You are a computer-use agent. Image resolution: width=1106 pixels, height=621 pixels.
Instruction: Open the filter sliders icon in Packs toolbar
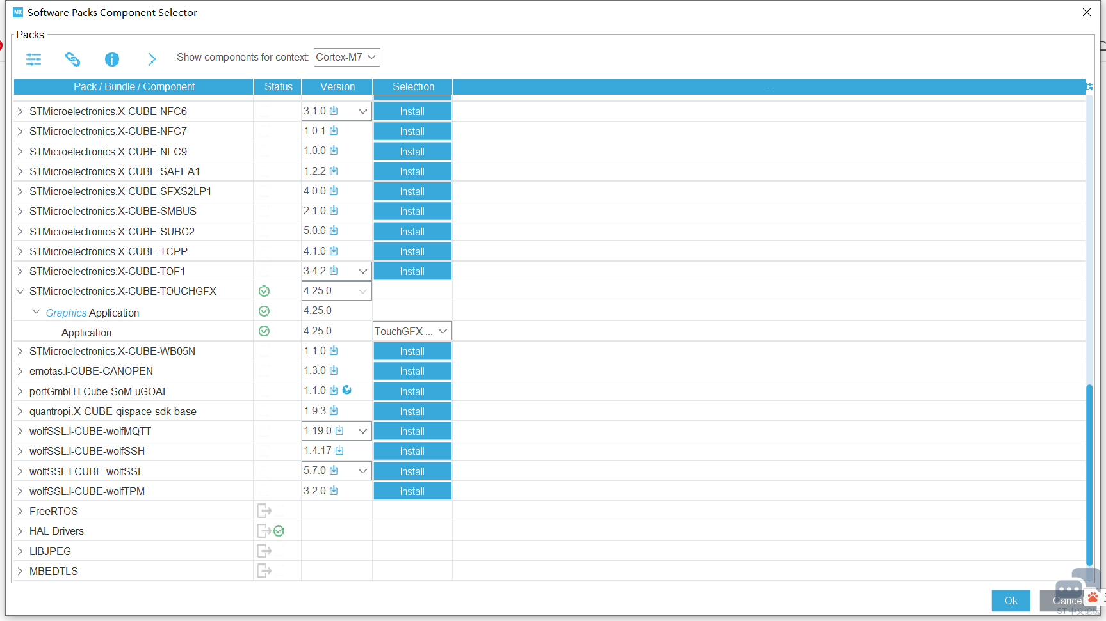click(x=33, y=59)
